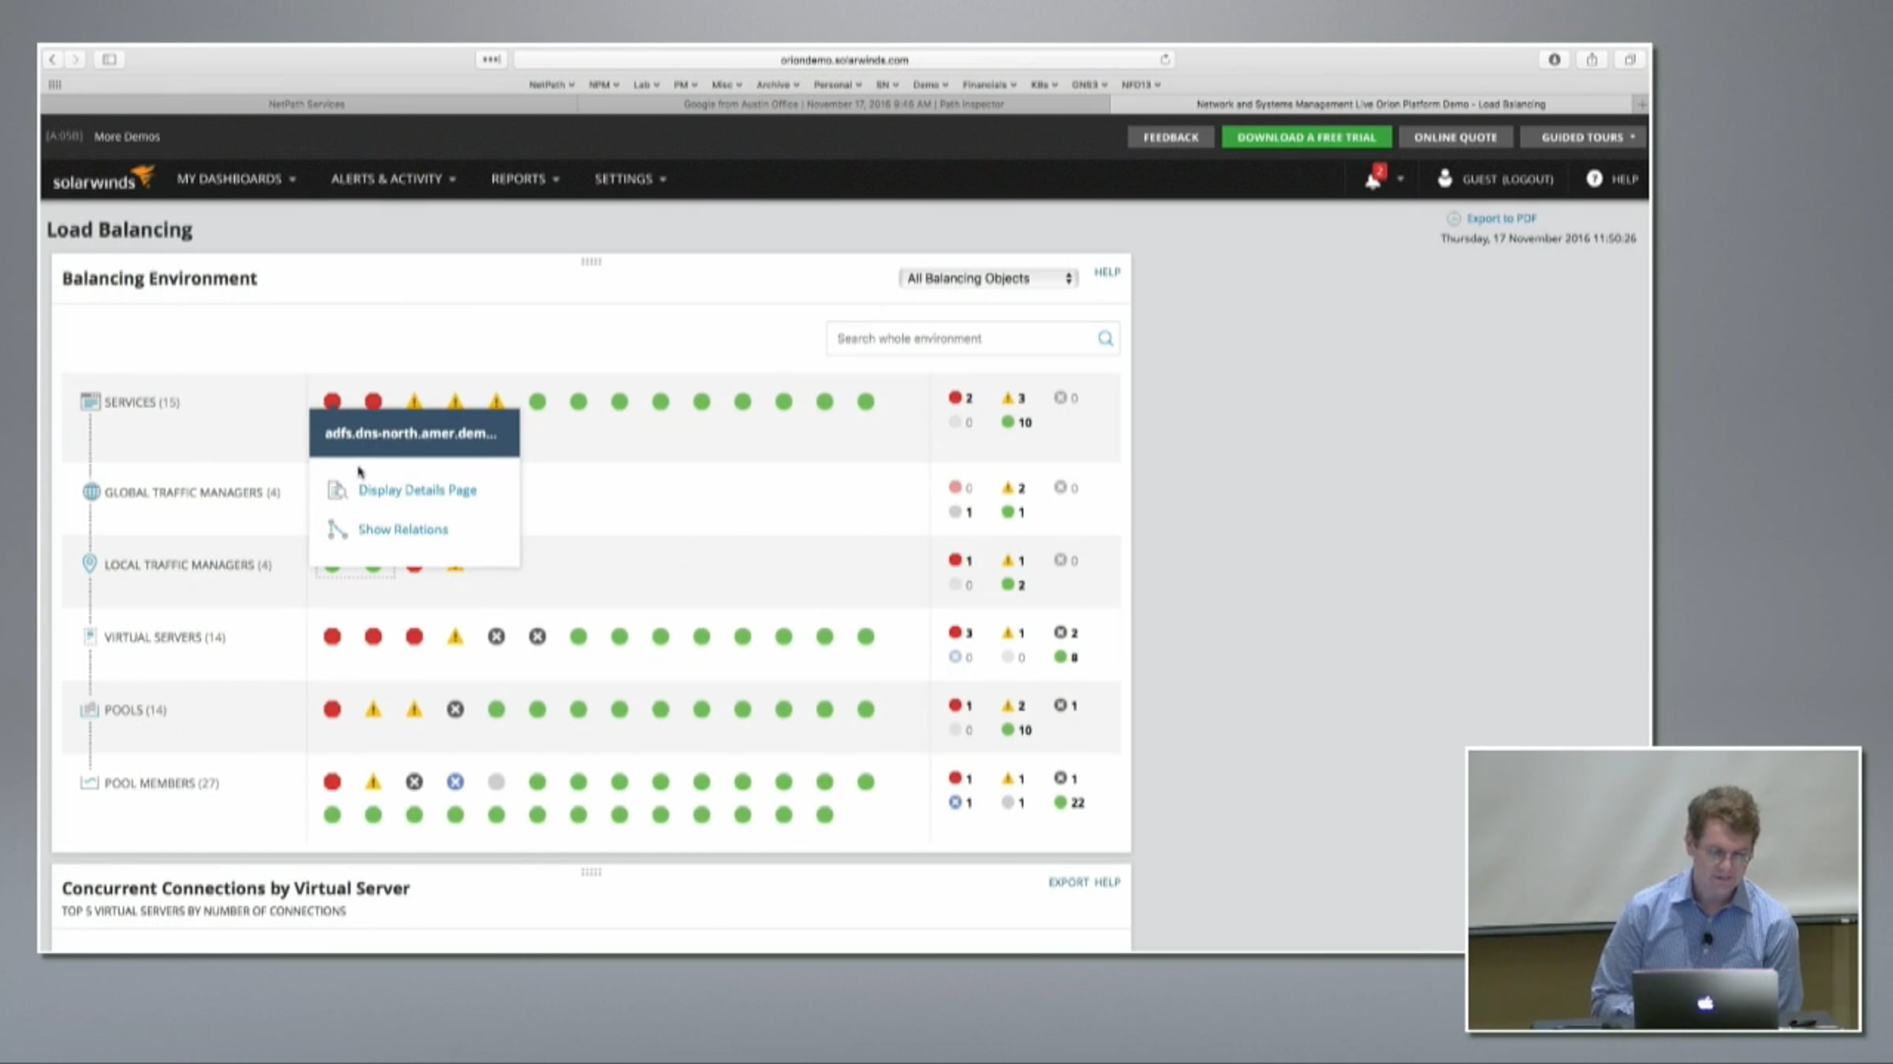This screenshot has width=1893, height=1064.
Task: Expand the My Dashboards menu
Action: (236, 179)
